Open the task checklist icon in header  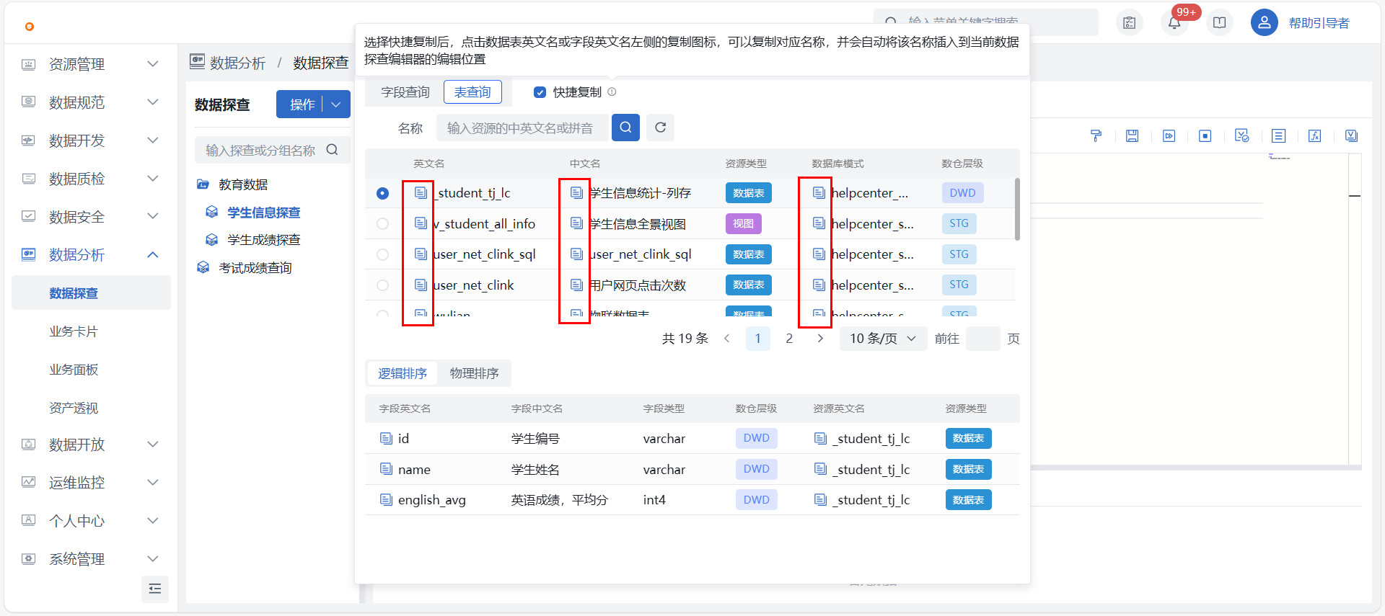pyautogui.click(x=1130, y=23)
